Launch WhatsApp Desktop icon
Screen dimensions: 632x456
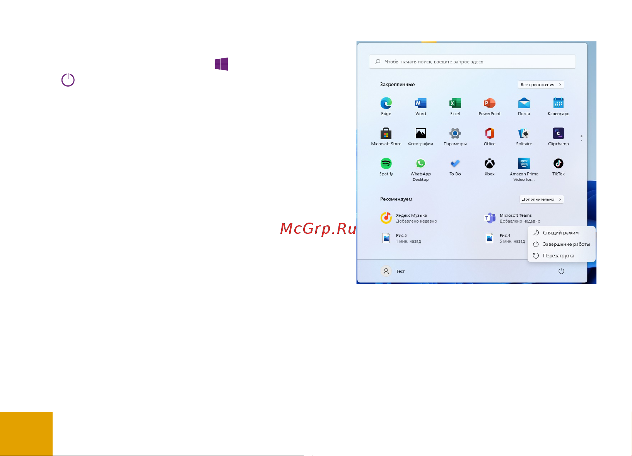click(420, 163)
